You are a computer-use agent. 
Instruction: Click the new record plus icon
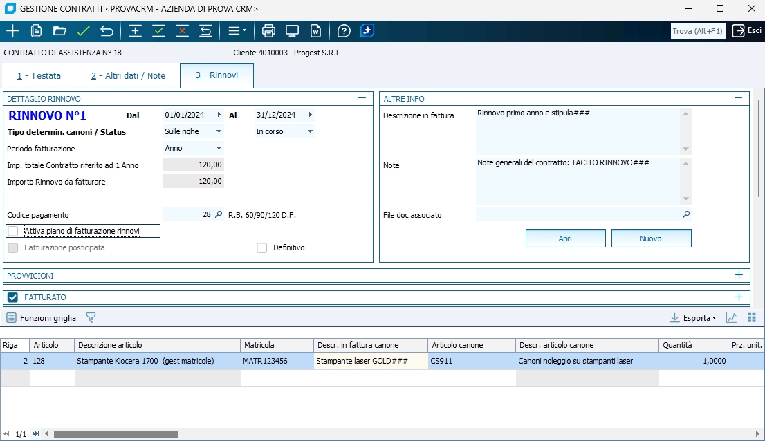(x=12, y=31)
